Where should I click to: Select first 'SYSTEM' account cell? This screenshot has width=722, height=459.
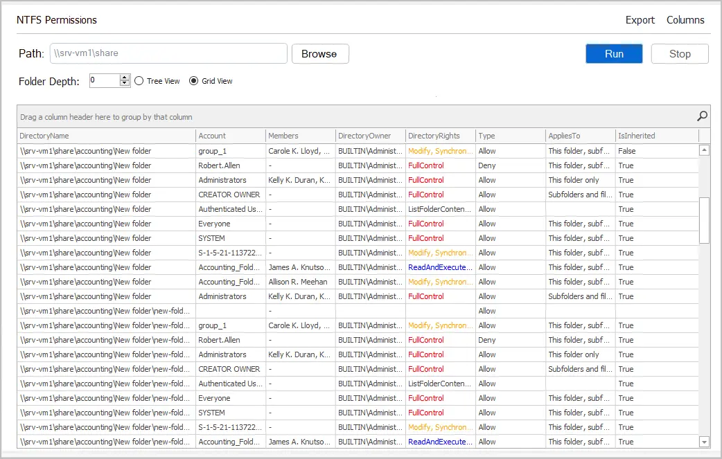(x=231, y=238)
